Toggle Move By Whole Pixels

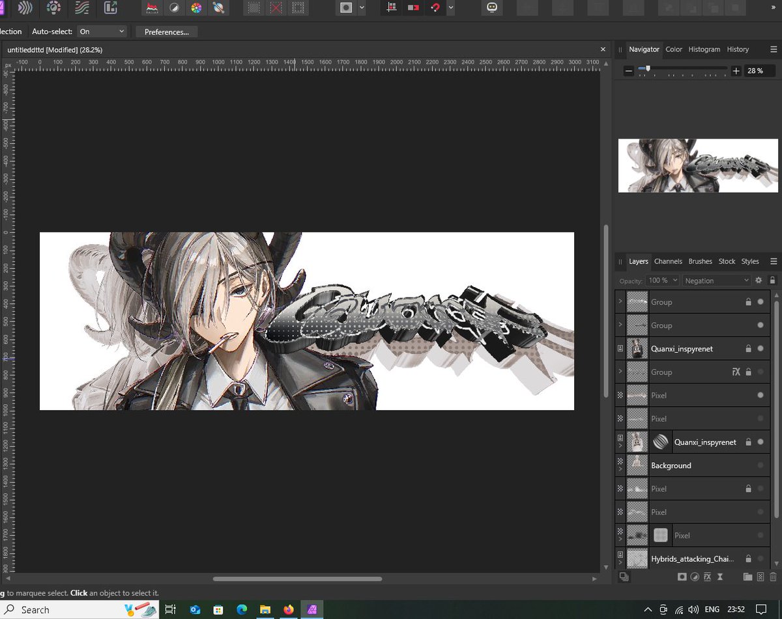[x=413, y=8]
